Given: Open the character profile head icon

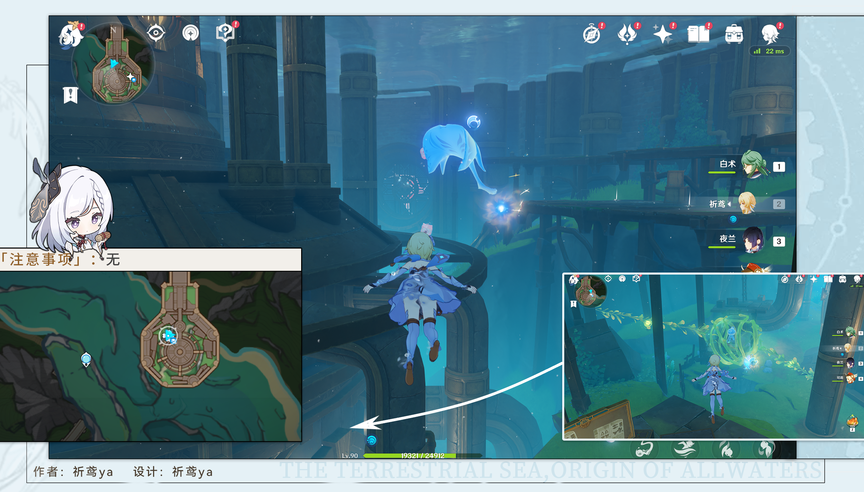Looking at the screenshot, I should pos(770,34).
